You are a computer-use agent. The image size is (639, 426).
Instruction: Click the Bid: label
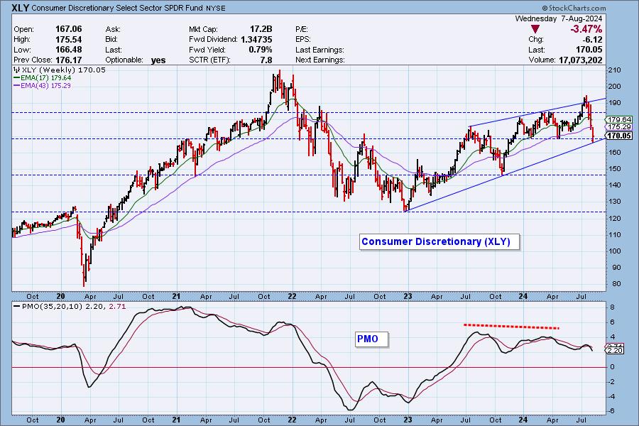point(111,40)
